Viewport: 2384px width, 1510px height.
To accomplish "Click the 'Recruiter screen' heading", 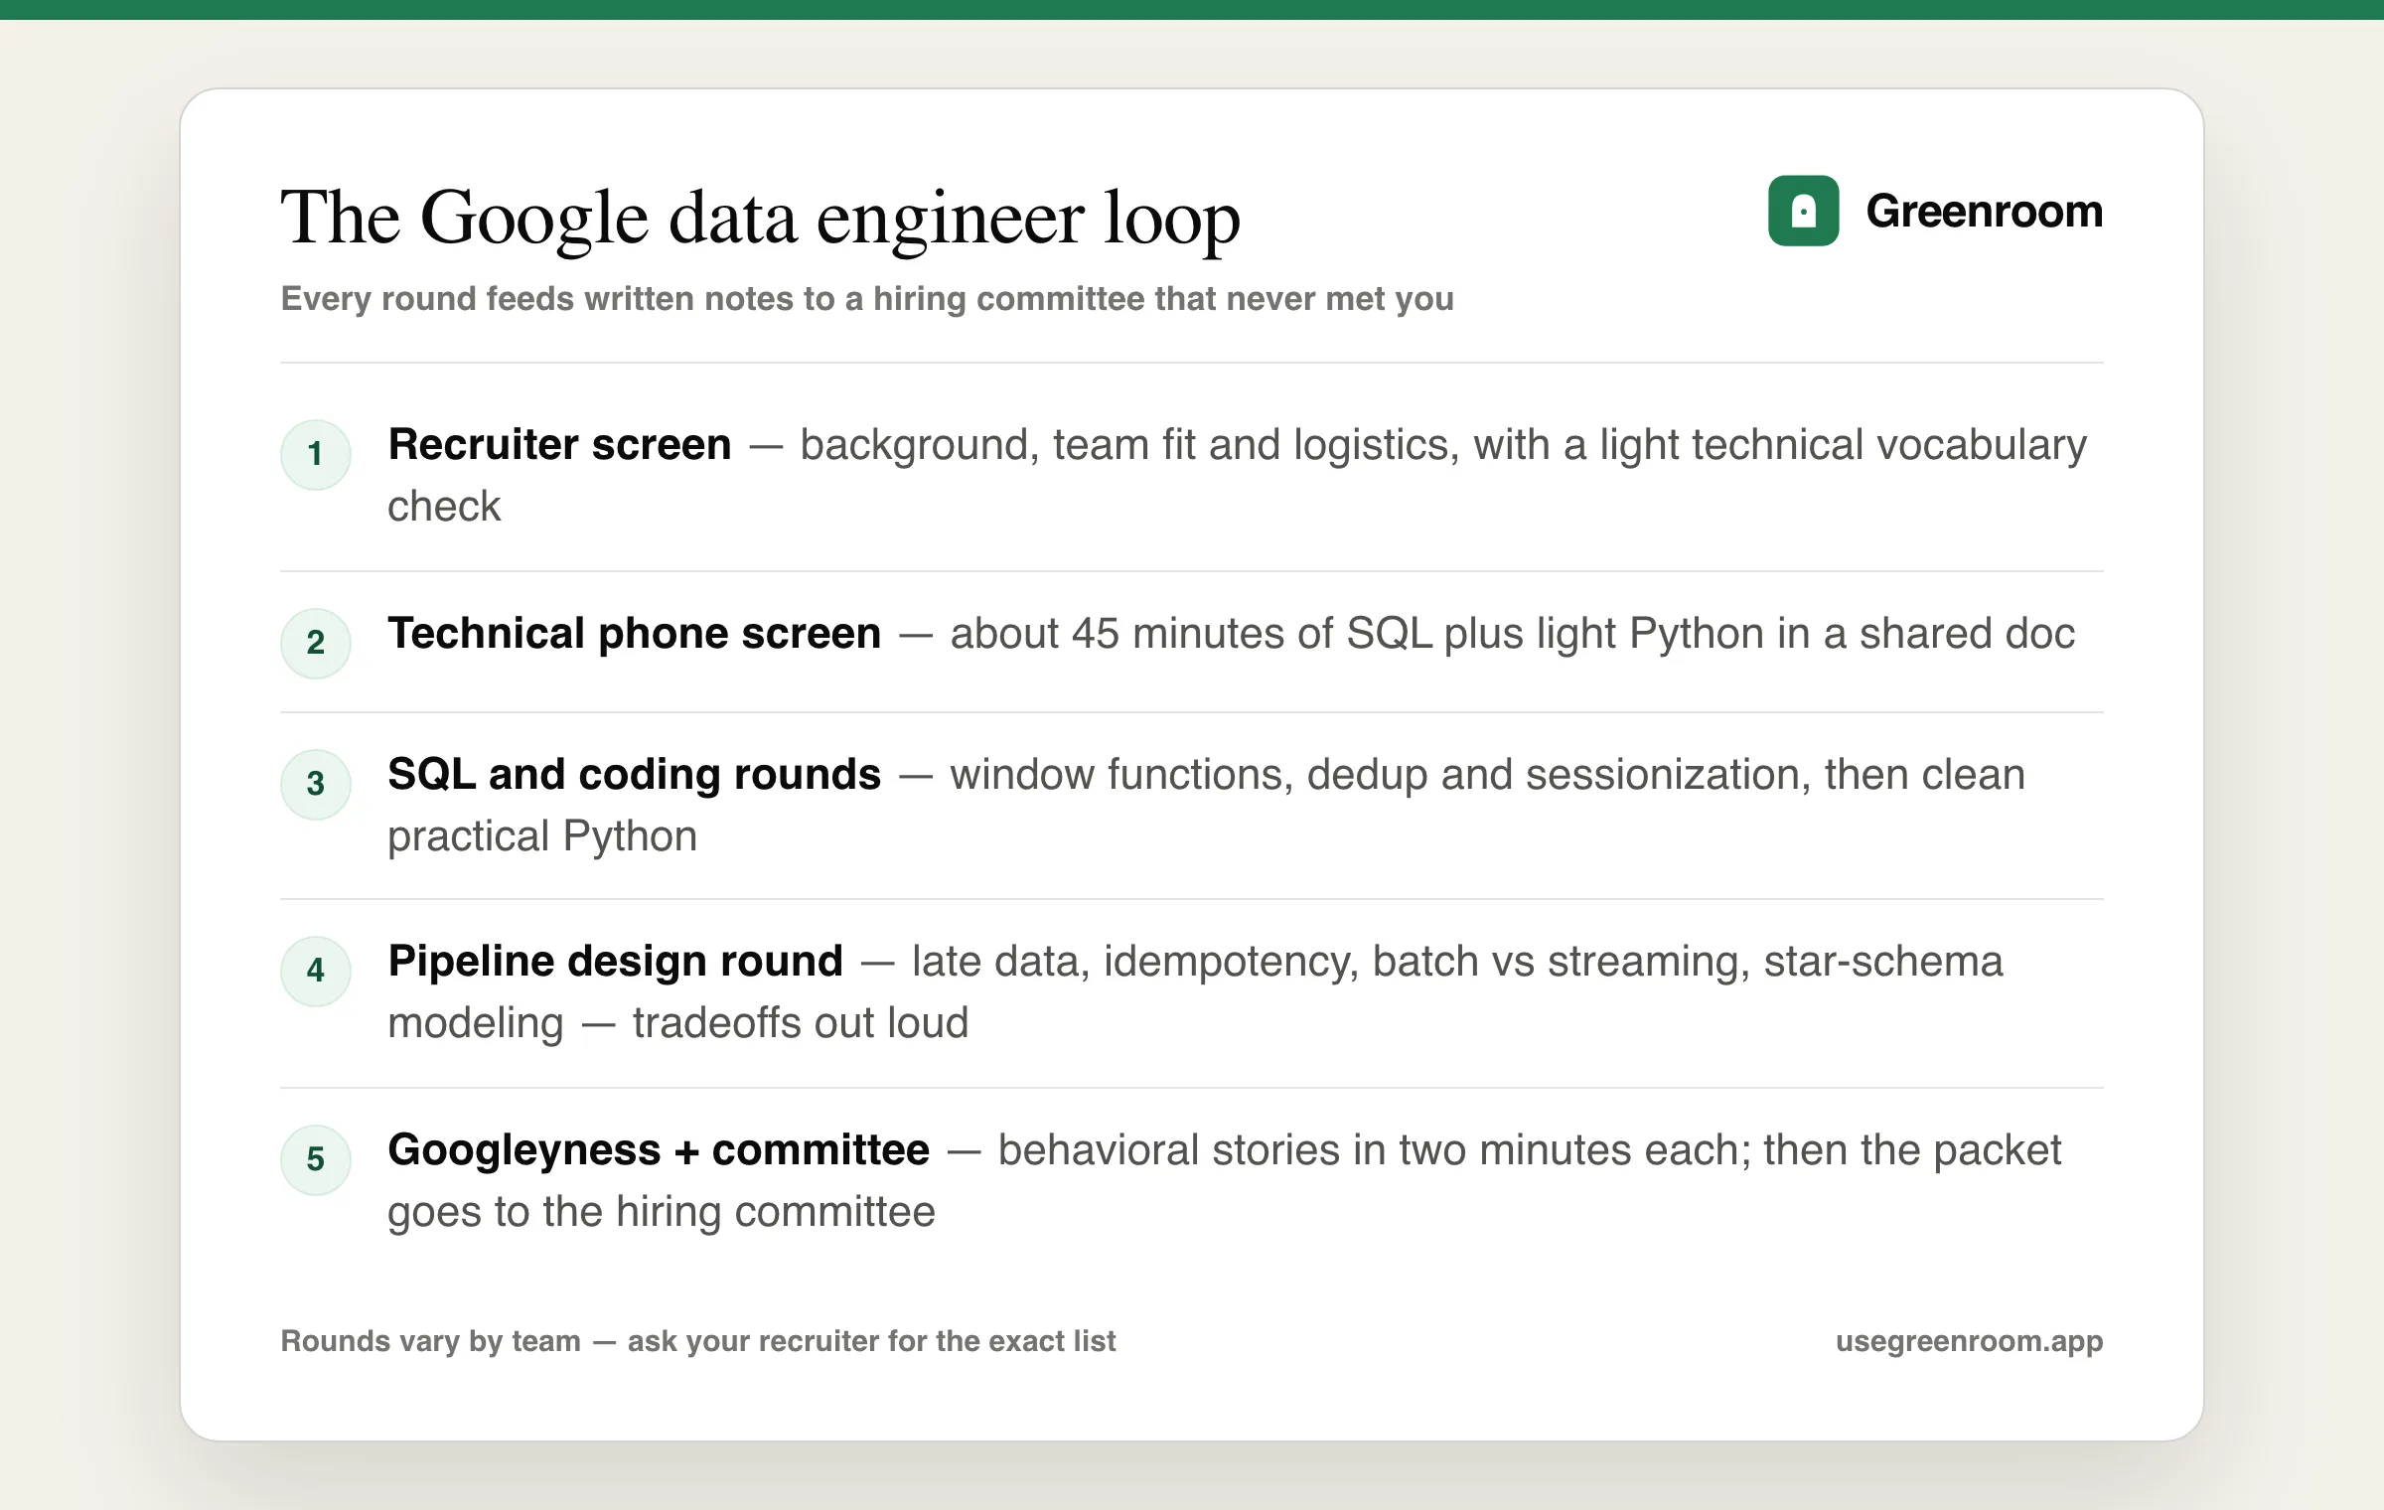I will (559, 444).
